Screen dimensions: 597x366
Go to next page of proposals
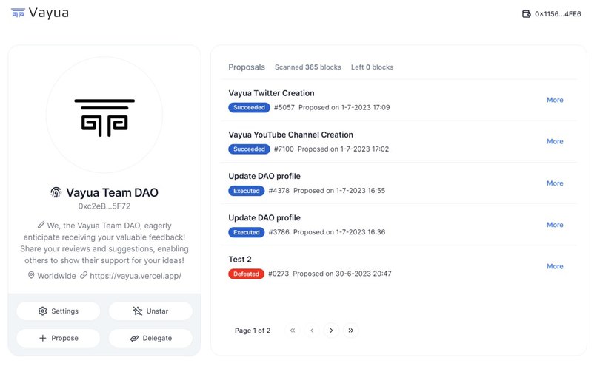pyautogui.click(x=331, y=331)
